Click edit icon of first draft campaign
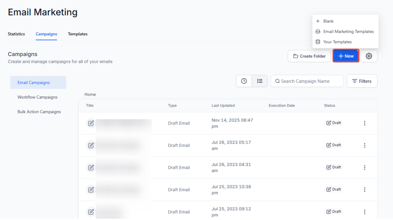393x220 pixels. [91, 123]
